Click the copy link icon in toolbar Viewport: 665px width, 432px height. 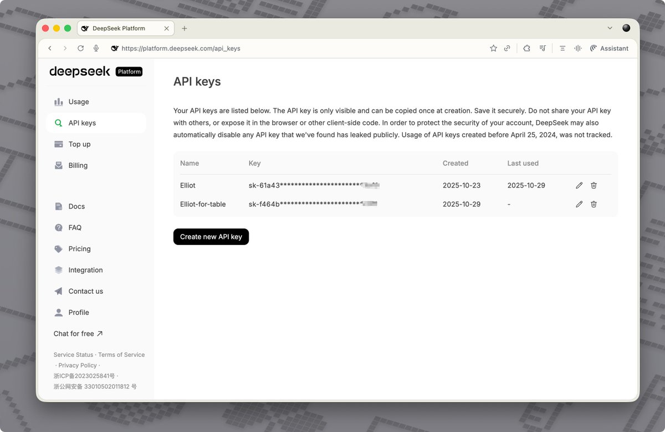point(507,48)
